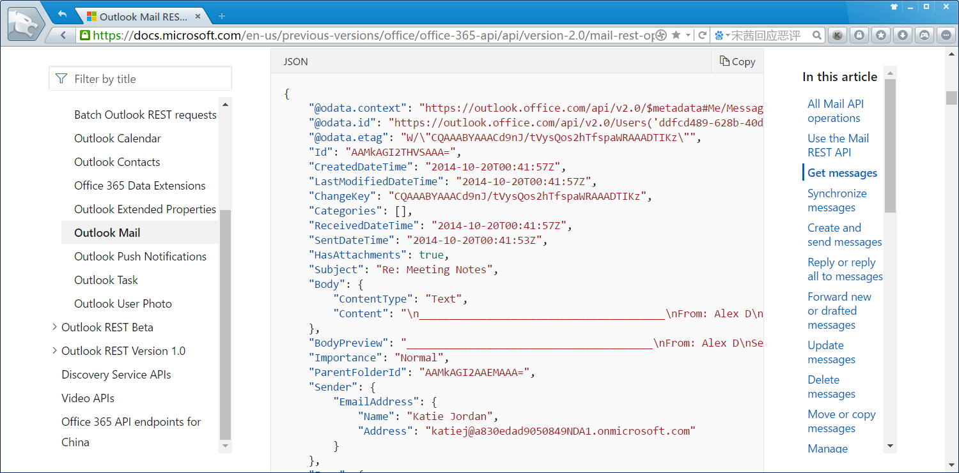
Task: Open the game controller toolbar button
Action: point(924,36)
